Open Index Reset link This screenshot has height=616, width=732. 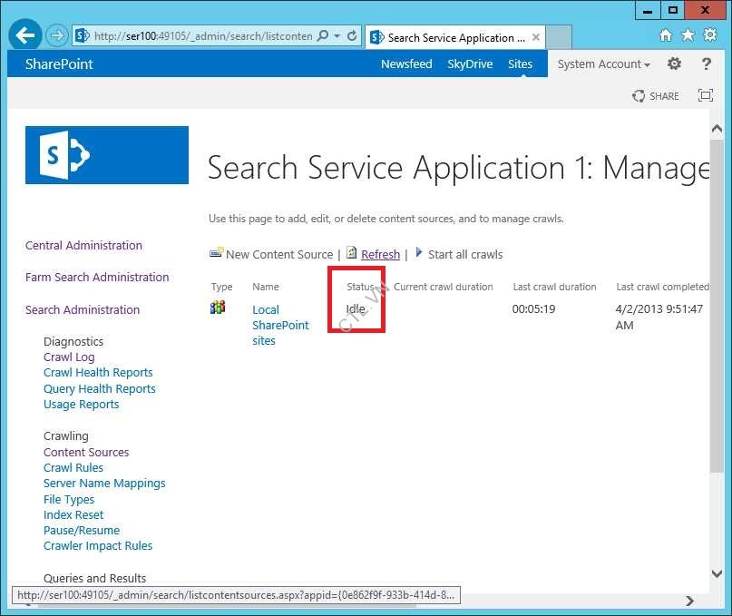tap(73, 515)
